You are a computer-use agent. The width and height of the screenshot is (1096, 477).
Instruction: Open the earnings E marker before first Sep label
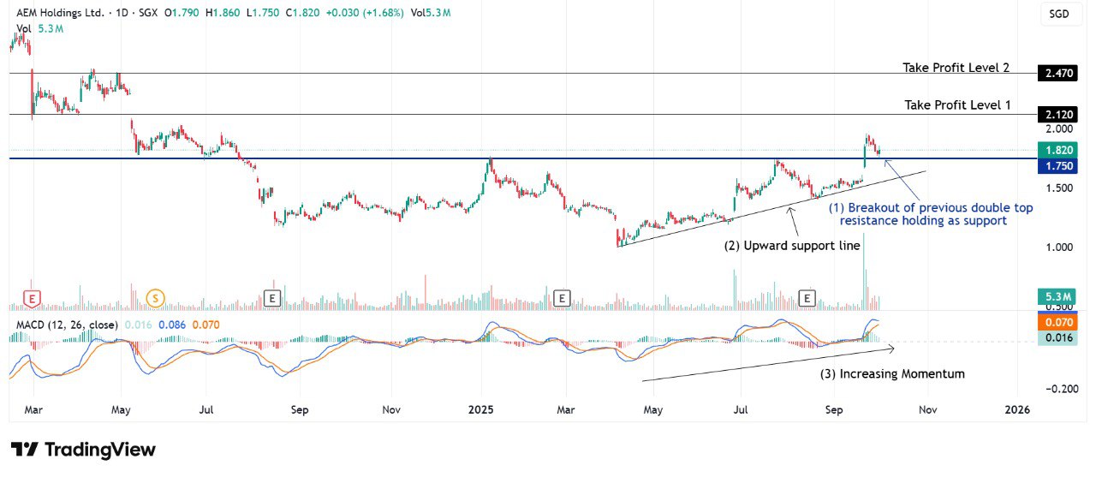click(272, 298)
